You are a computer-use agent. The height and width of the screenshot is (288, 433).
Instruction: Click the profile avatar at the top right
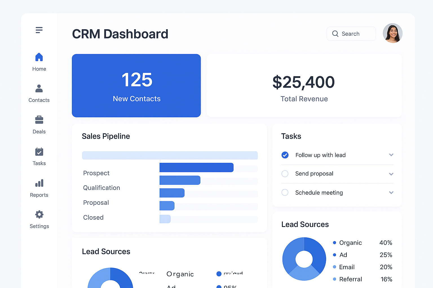pos(392,33)
